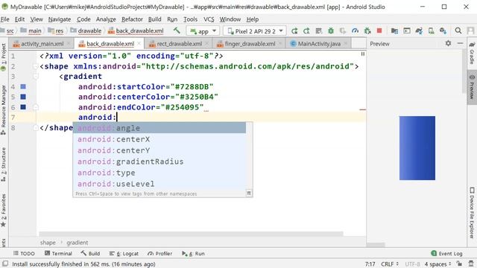Collapse the gradient tag fold marker on line 3
This screenshot has width=477, height=268.
35,76
